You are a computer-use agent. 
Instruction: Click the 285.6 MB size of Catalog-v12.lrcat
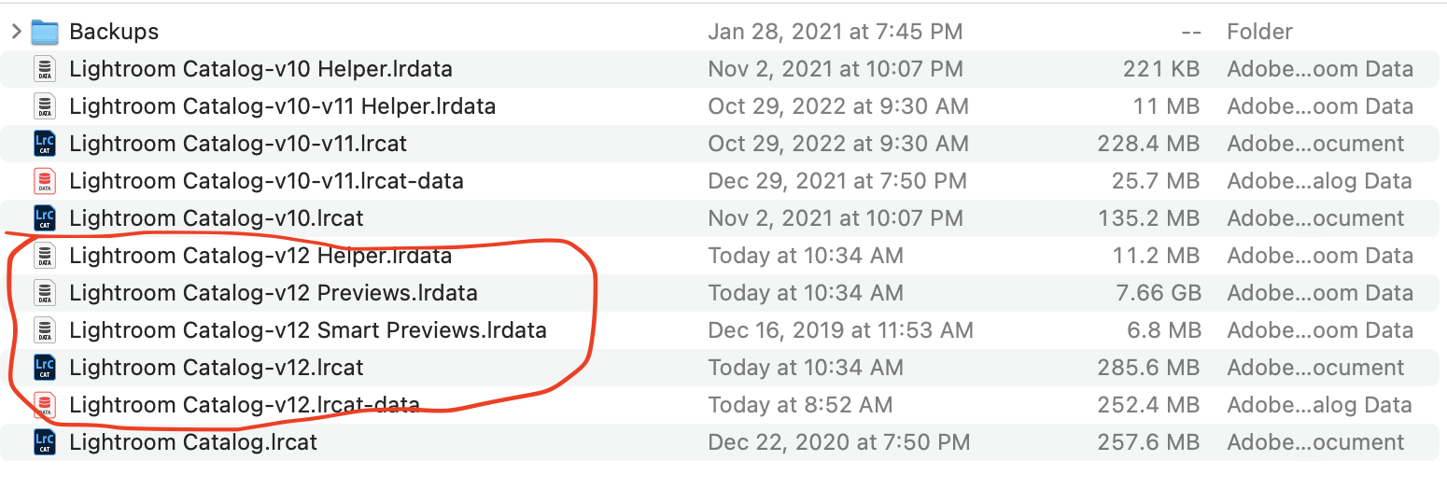[1148, 368]
